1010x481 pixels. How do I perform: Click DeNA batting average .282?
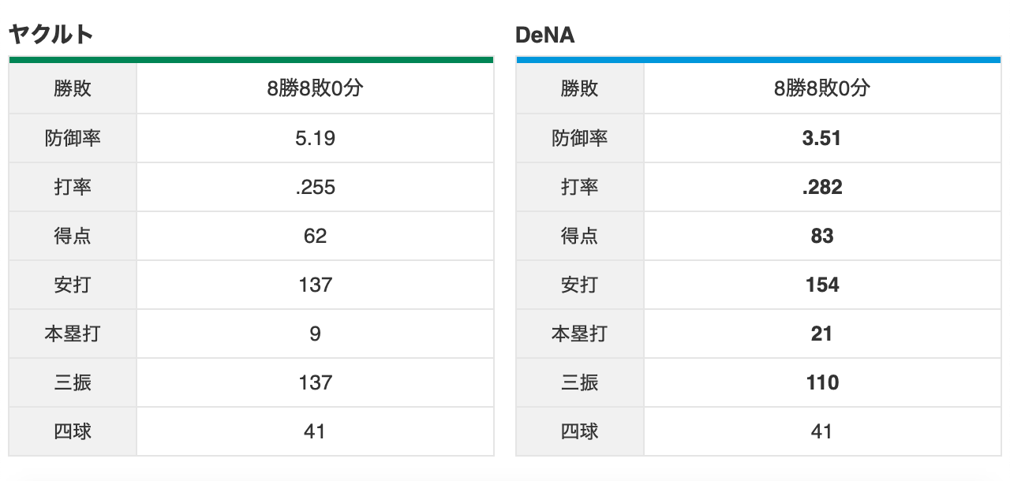[x=821, y=187]
